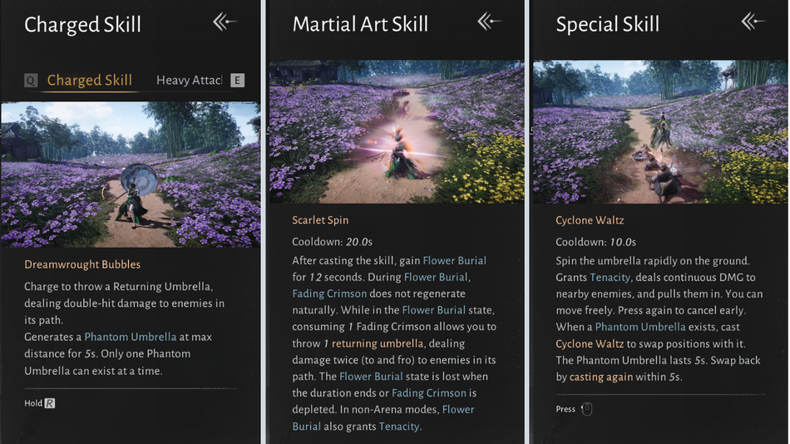Click the Cyclone Waltz skill title
Screen dimensions: 790x444
click(590, 220)
